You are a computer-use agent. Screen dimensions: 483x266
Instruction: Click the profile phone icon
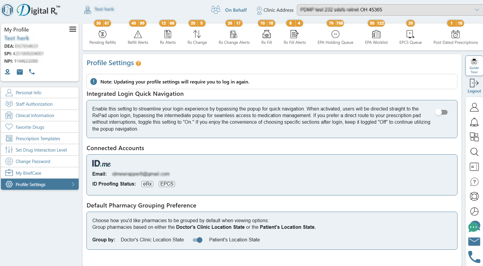pyautogui.click(x=32, y=72)
